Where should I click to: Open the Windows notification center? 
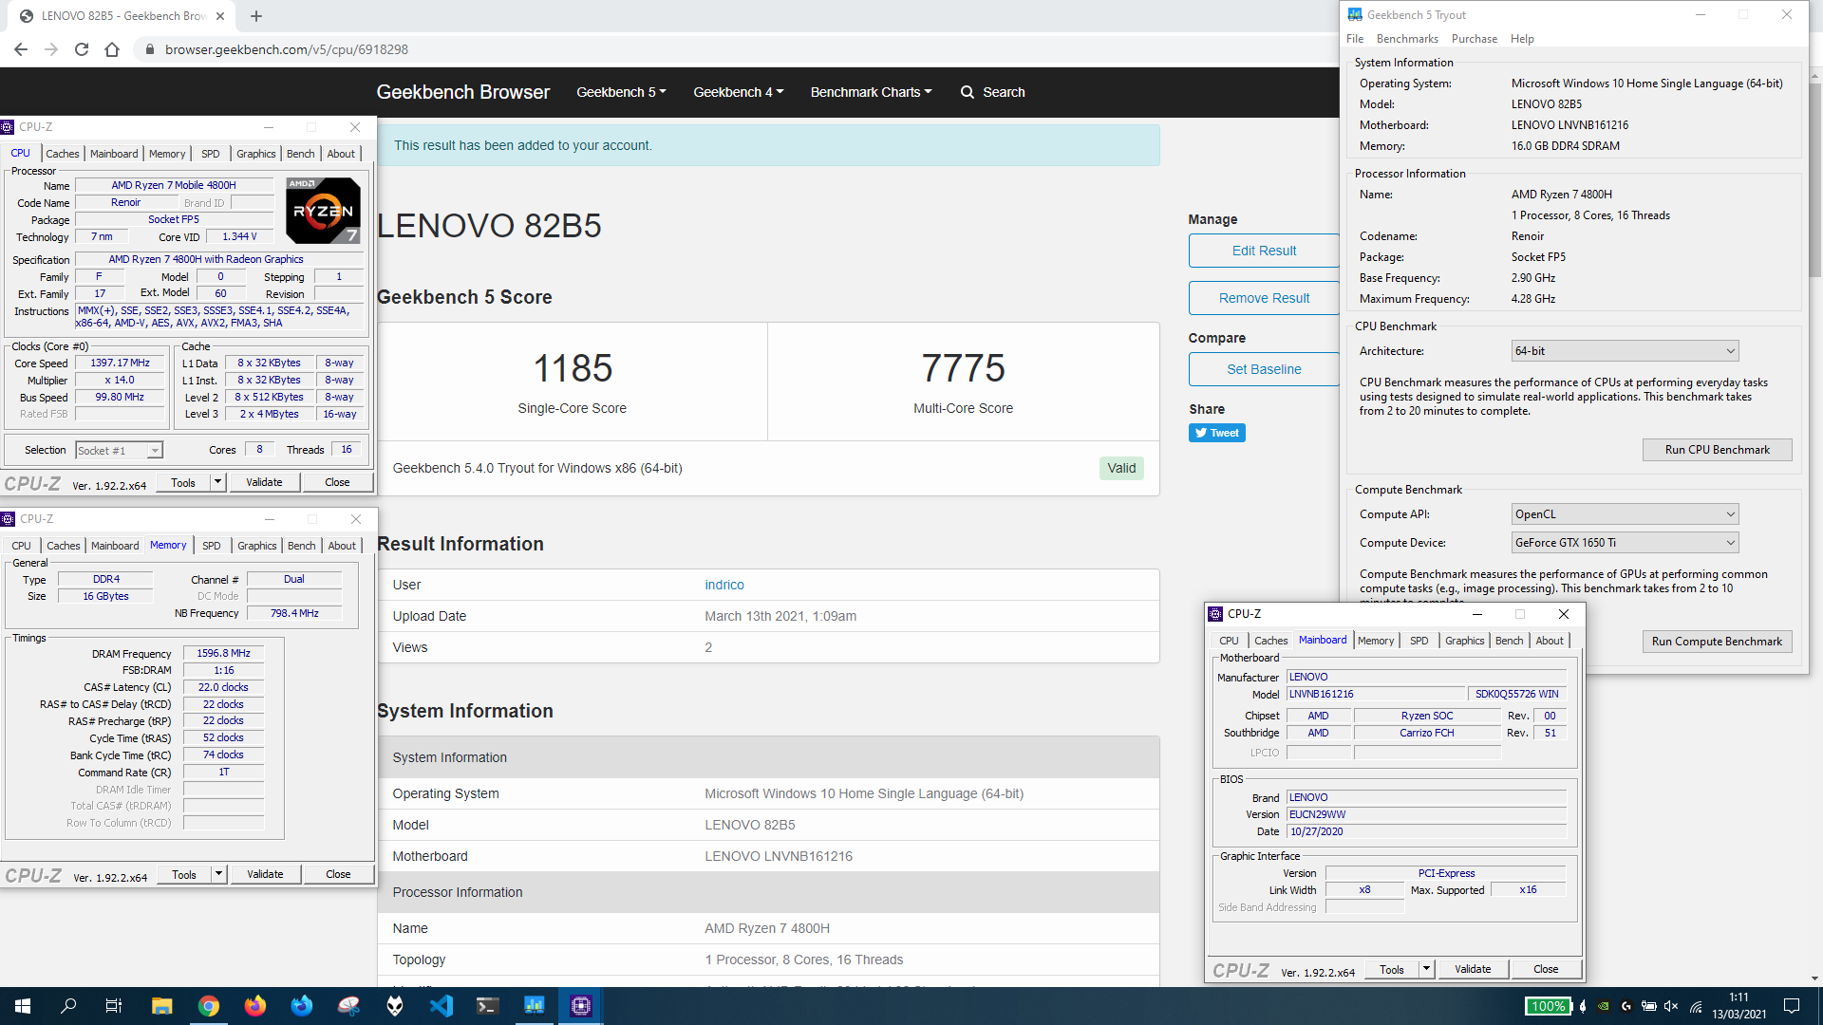point(1792,1006)
